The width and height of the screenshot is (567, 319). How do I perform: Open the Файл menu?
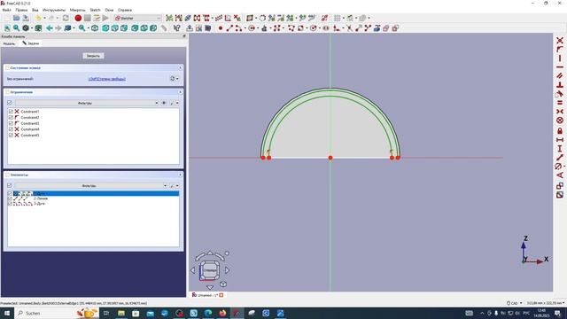coord(6,10)
